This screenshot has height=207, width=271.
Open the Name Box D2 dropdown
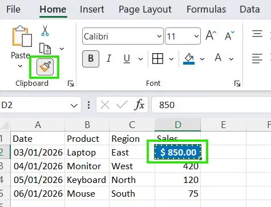(x=74, y=105)
